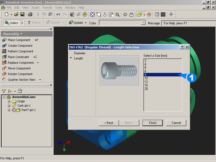Expand the Origin folder in browser tree
Screen dimensions: 216x162
(9, 102)
